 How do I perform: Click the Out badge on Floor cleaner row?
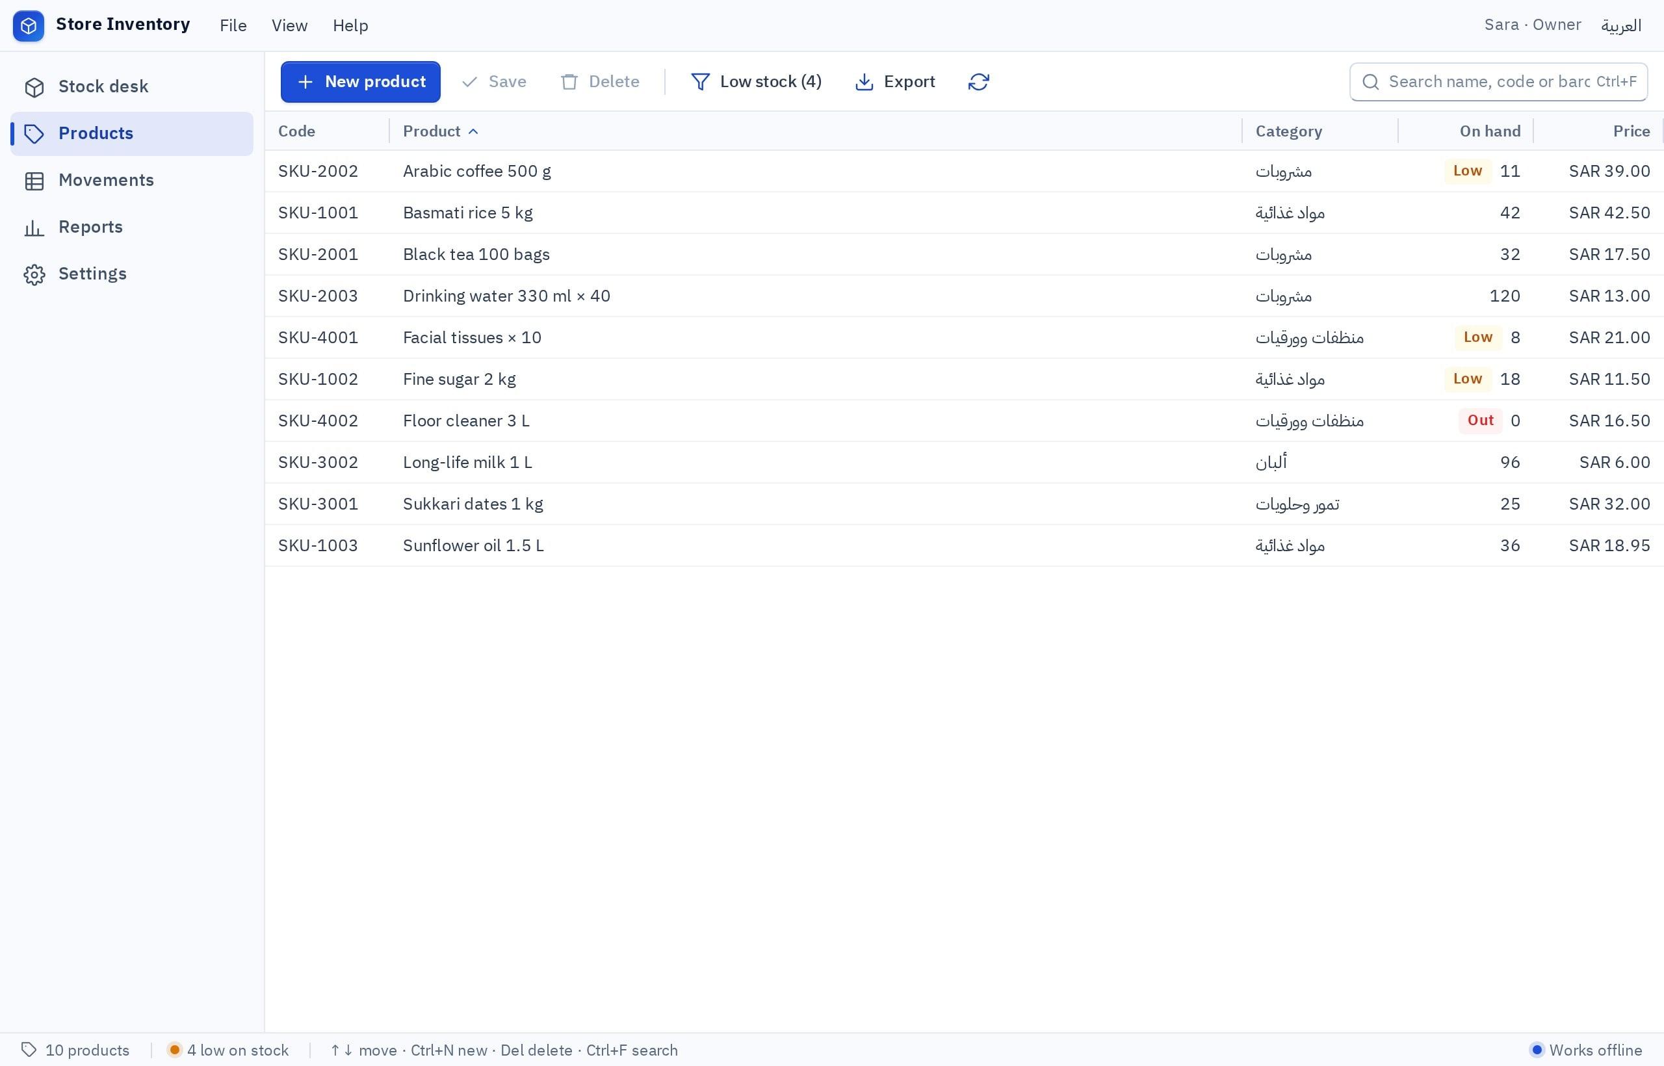coord(1481,421)
